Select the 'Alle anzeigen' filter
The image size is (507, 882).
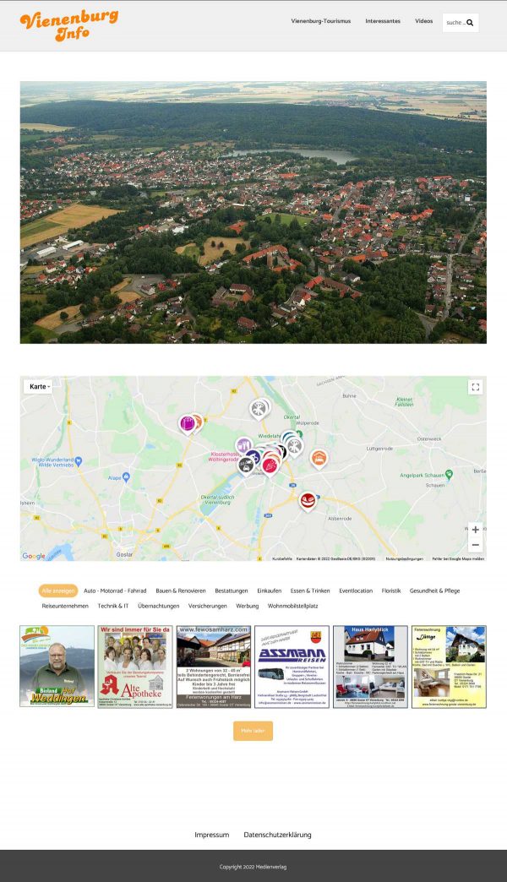(x=57, y=591)
